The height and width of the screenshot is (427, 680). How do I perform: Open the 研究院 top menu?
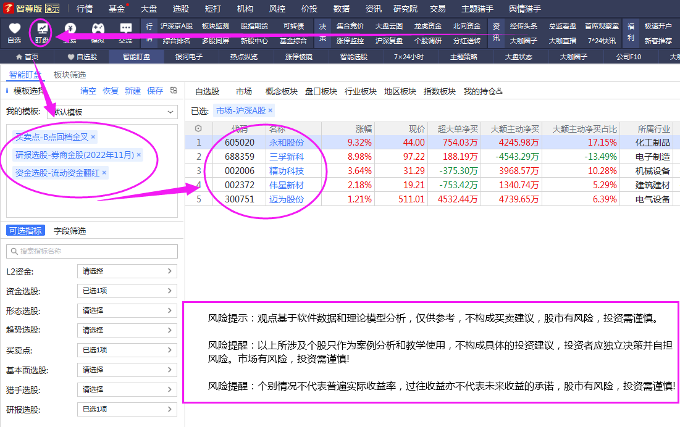click(x=406, y=9)
